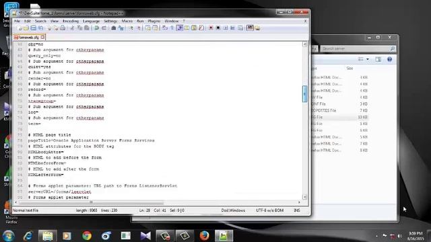This screenshot has width=431, height=242.
Task: Open the Window menu
Action: [172, 21]
